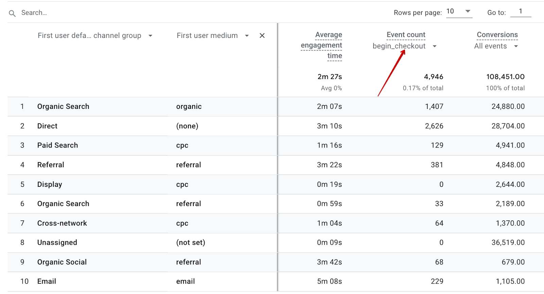544x294 pixels.
Task: Click the Unassigned channel row
Action: coord(57,243)
